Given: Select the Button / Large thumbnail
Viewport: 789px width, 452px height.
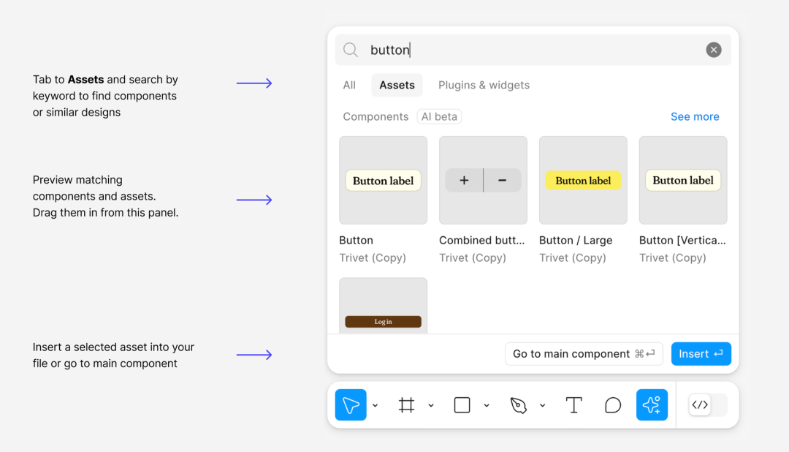Looking at the screenshot, I should [x=583, y=180].
